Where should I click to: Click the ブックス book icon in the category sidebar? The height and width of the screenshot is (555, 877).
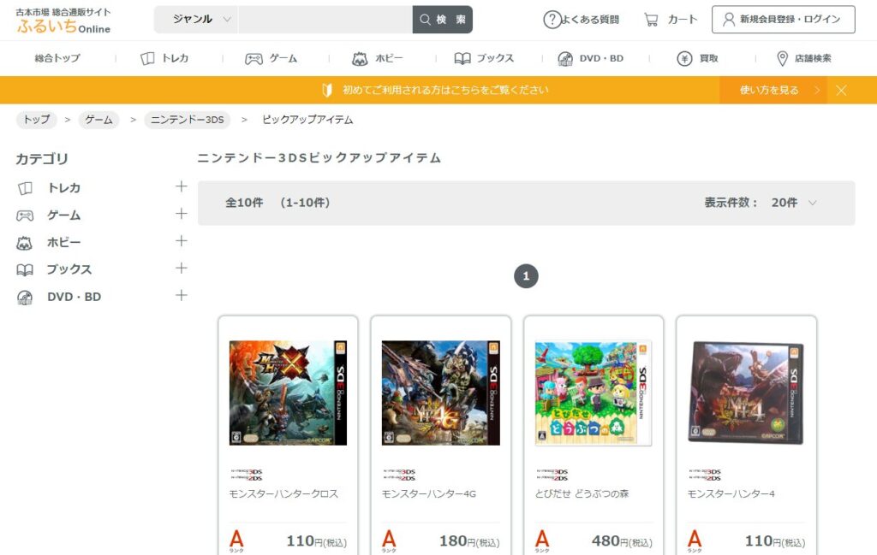(x=25, y=270)
